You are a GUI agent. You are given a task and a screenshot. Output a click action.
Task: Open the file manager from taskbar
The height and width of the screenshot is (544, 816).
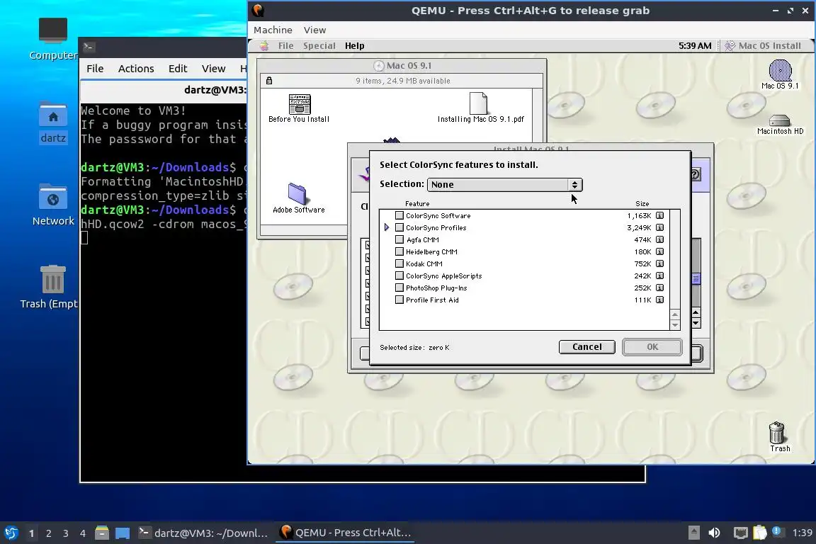(x=102, y=533)
